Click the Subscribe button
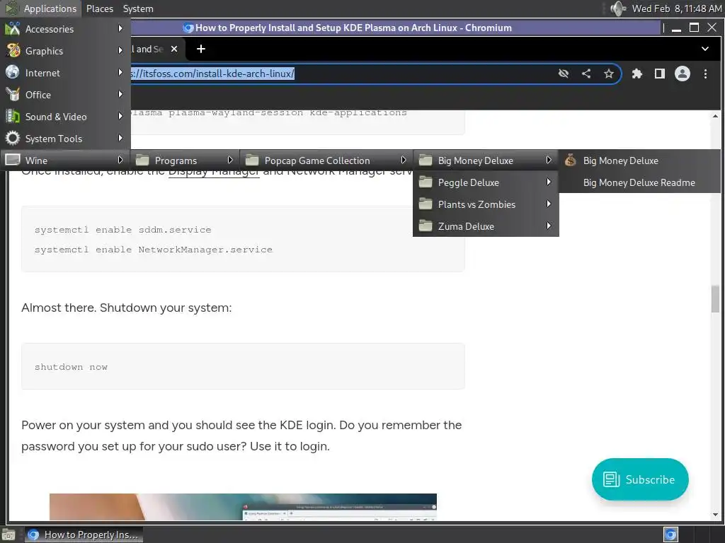The image size is (725, 543). tap(640, 479)
